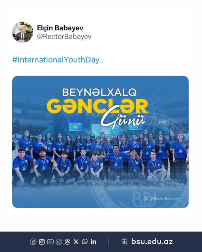The height and width of the screenshot is (252, 202).
Task: Click the Elçin Babayev display name
Action: pos(60,28)
